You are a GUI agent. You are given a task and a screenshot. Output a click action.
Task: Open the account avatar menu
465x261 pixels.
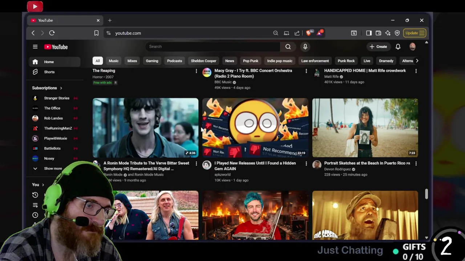tap(412, 46)
